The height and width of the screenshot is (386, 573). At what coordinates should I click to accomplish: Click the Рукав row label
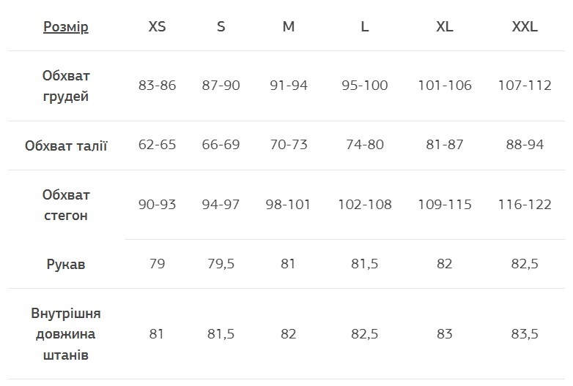66,265
